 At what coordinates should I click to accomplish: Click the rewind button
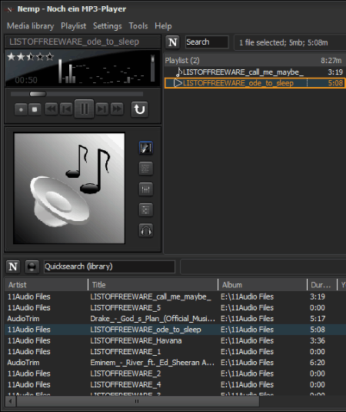coord(52,109)
